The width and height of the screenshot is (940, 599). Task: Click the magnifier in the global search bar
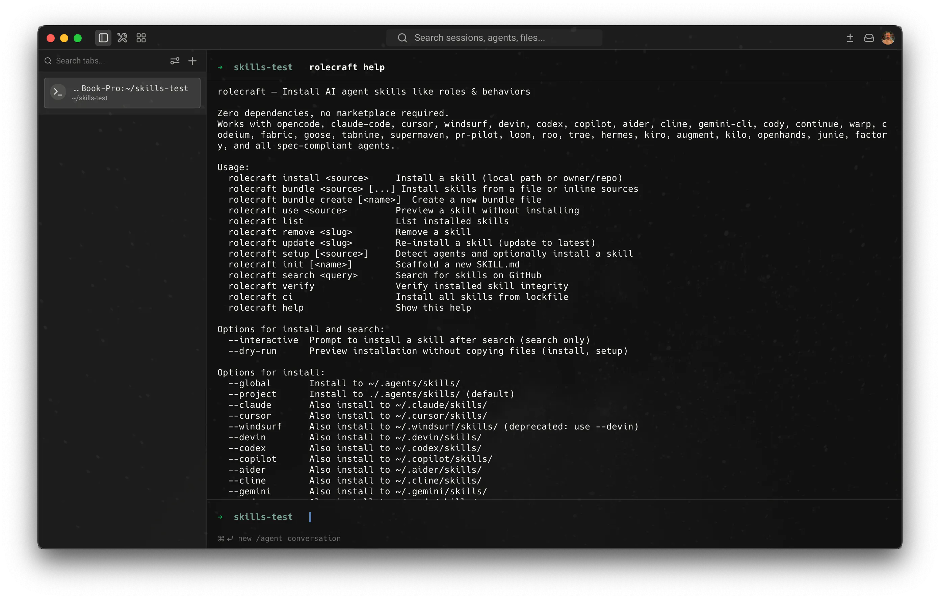(402, 38)
